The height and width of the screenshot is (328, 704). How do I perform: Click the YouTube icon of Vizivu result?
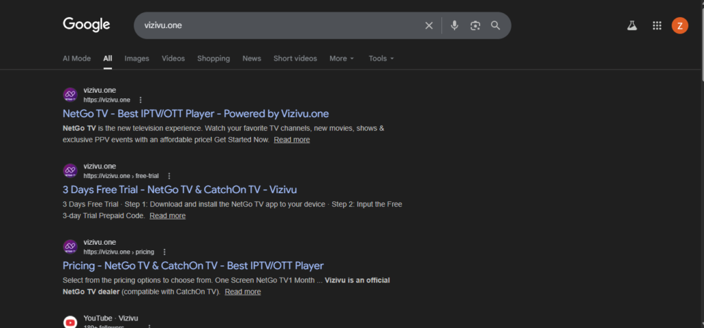(x=70, y=322)
